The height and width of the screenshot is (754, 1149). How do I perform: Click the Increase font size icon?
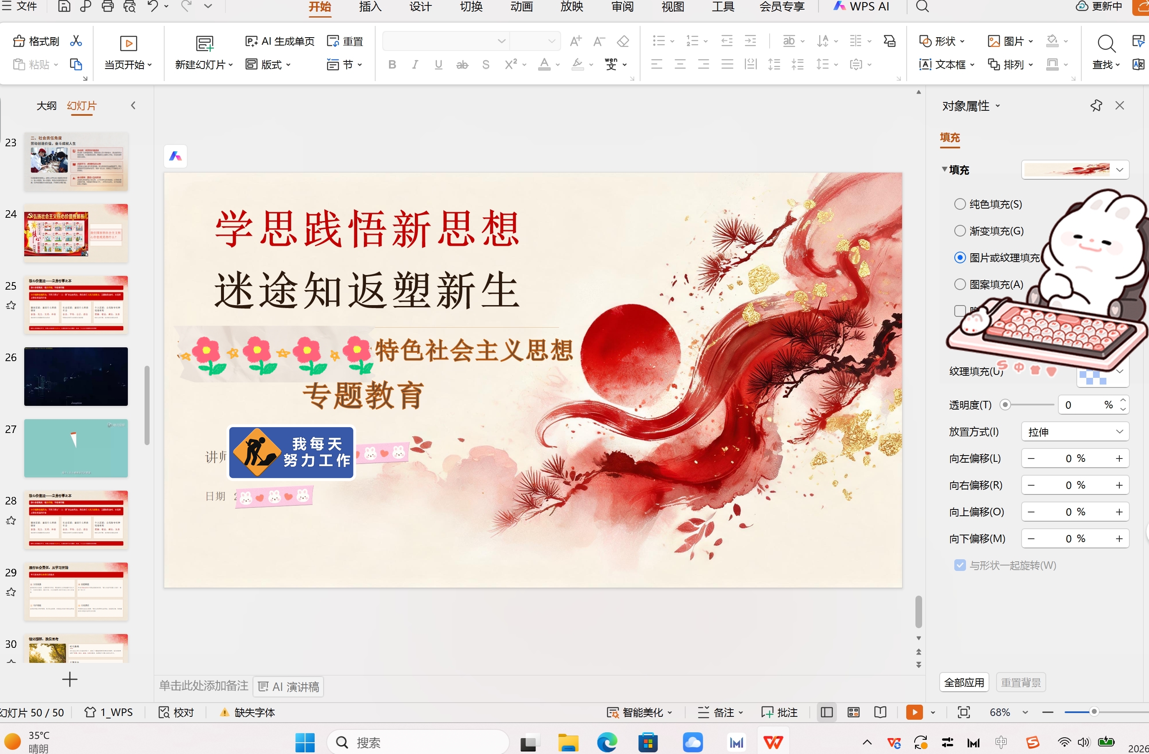575,41
